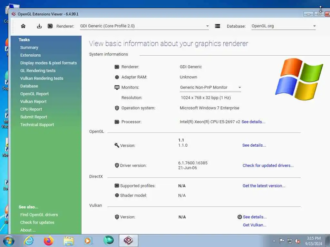Click See details next to Processor

pyautogui.click(x=253, y=122)
